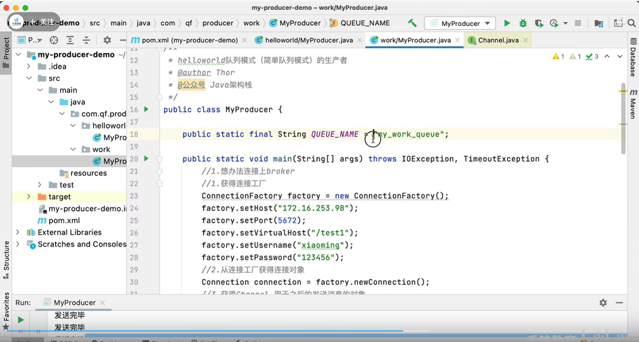
Task: Click the port number 5672 in code
Action: tap(287, 221)
